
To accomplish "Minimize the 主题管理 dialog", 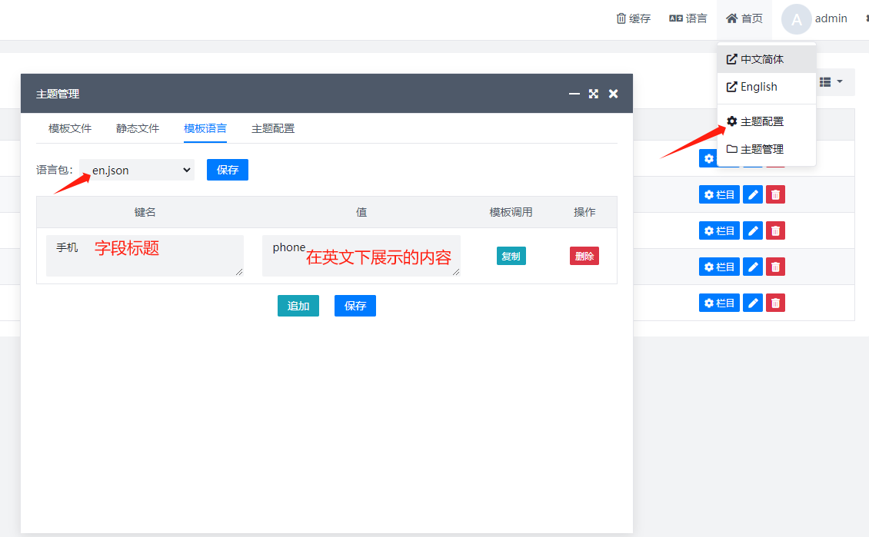I will pos(574,94).
